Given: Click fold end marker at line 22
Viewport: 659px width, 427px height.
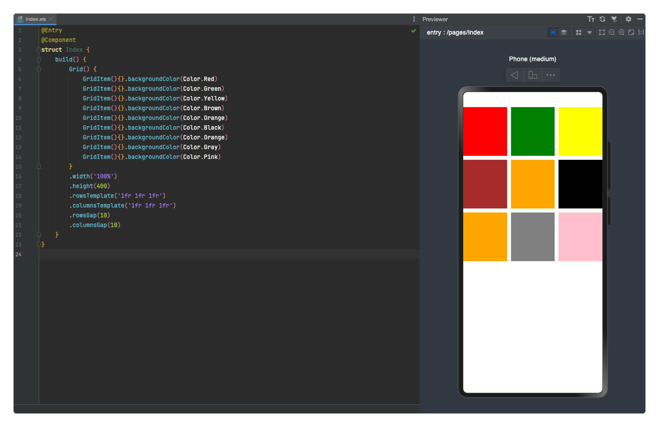Looking at the screenshot, I should pyautogui.click(x=39, y=235).
